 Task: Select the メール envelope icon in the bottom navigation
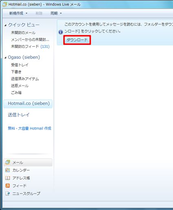coord(8,162)
